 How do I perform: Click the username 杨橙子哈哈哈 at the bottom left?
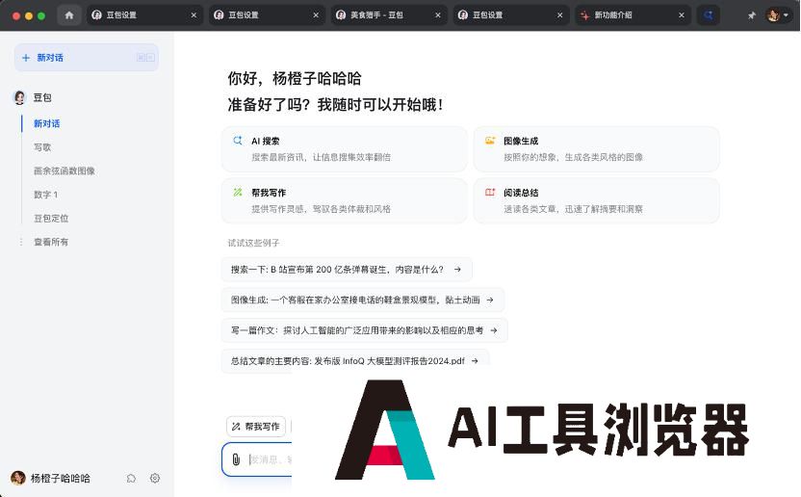pos(61,478)
